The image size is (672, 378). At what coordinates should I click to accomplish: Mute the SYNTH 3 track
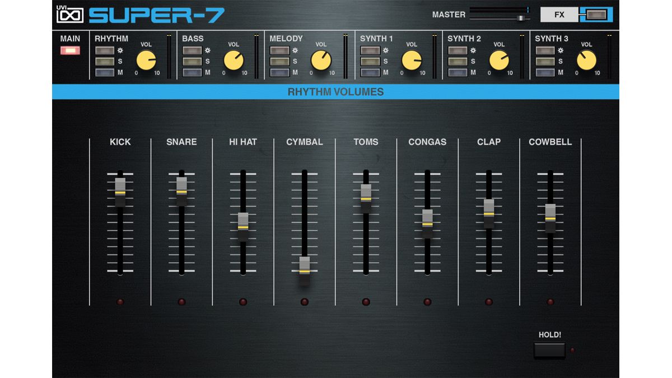tap(545, 73)
